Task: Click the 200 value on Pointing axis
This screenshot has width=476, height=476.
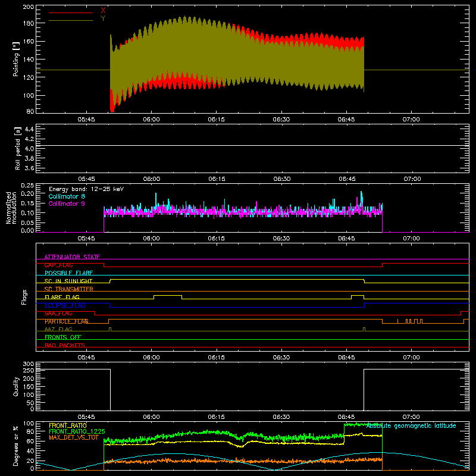Action: [x=29, y=7]
